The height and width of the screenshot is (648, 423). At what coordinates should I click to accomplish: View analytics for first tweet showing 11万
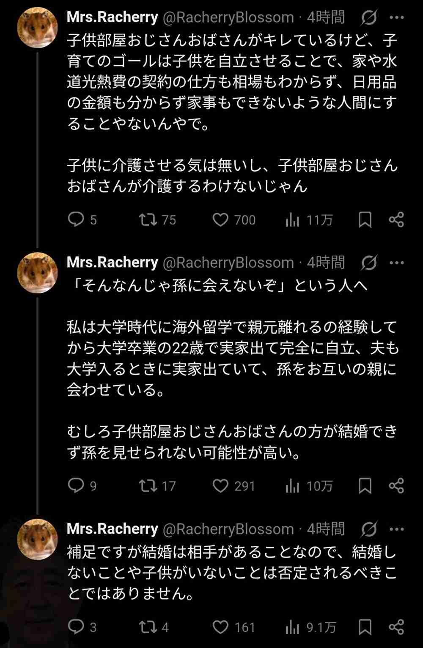coord(293,220)
